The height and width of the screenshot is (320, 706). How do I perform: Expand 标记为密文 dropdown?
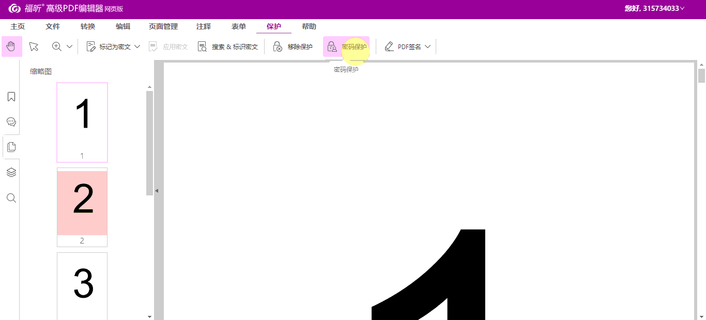point(137,47)
